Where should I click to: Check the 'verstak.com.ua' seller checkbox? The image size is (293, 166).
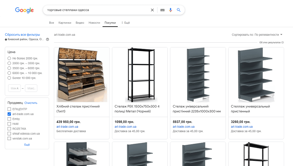click(9, 139)
